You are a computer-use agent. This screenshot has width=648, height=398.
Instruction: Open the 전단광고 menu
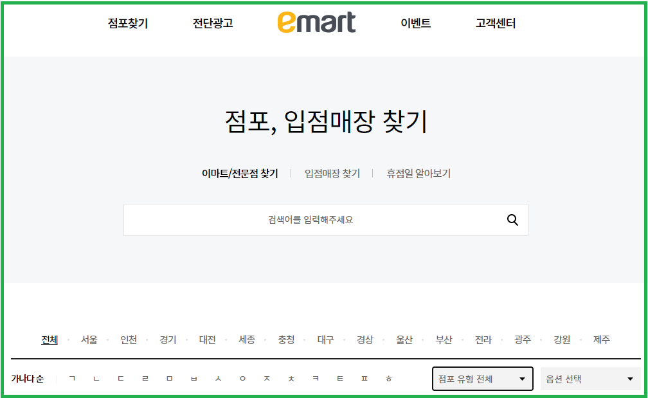(x=213, y=23)
